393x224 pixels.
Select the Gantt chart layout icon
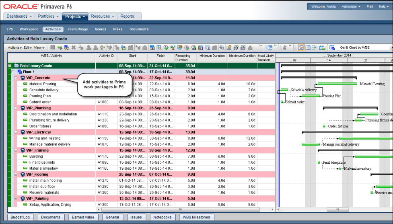[301, 47]
